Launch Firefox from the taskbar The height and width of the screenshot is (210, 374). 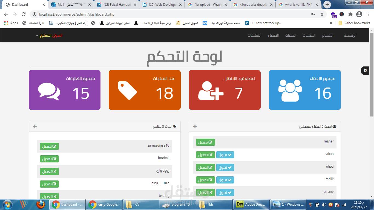coord(41,204)
